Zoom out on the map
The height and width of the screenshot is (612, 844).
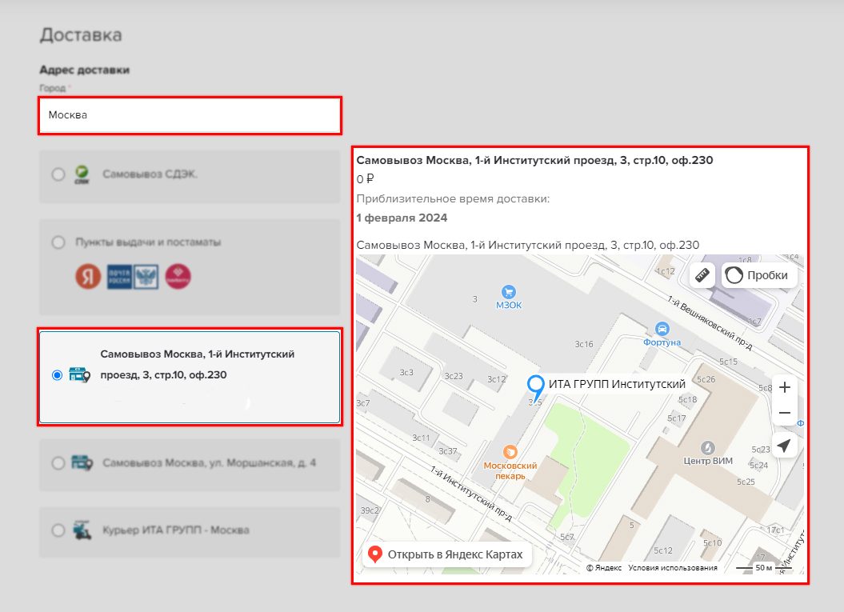785,413
